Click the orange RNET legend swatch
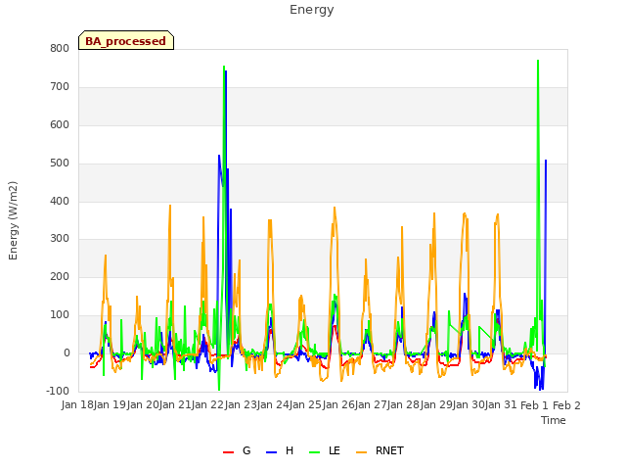This screenshot has width=626, height=470. click(x=361, y=452)
